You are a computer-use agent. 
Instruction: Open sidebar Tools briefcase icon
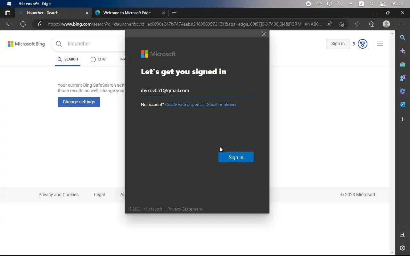[403, 65]
